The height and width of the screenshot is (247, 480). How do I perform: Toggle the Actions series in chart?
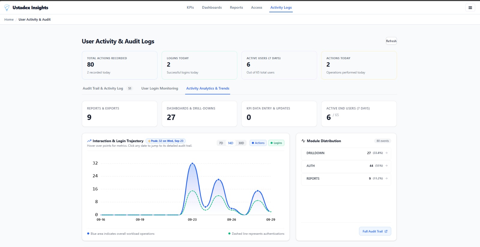point(258,143)
